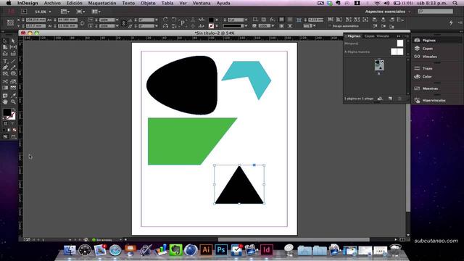Open the Screen Mode dropdown in application bar
464x261 pixels.
80,12
